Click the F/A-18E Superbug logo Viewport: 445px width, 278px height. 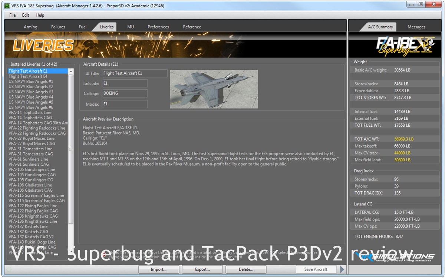[x=396, y=46]
